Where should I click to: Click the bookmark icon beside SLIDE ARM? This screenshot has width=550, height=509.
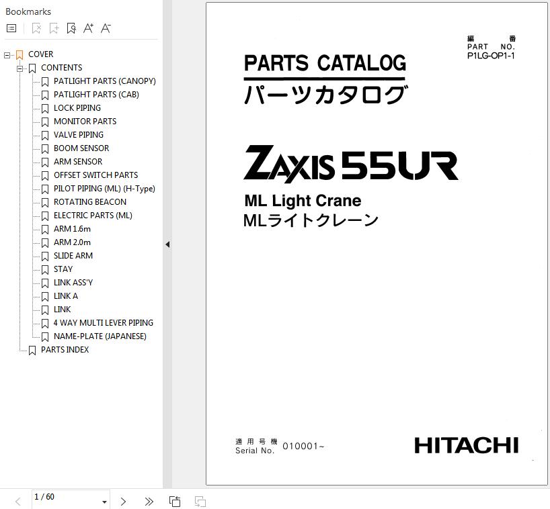[45, 257]
